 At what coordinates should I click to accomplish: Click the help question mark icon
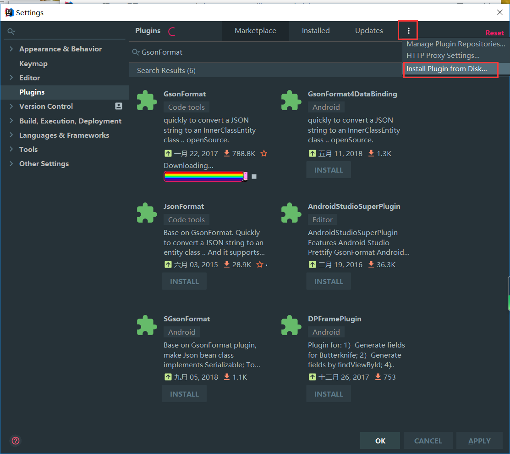coord(16,441)
